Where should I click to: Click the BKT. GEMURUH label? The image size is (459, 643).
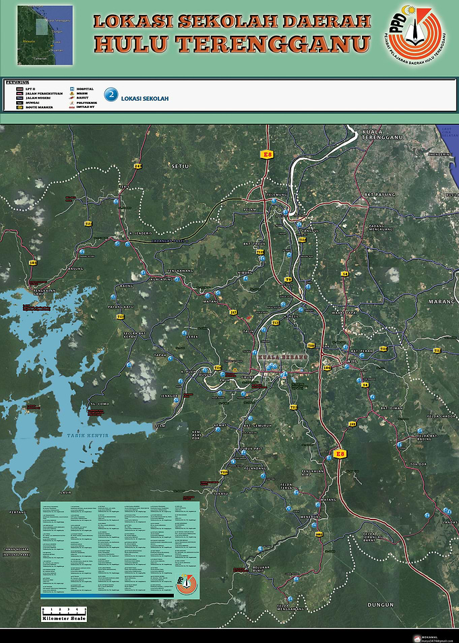pyautogui.click(x=257, y=426)
